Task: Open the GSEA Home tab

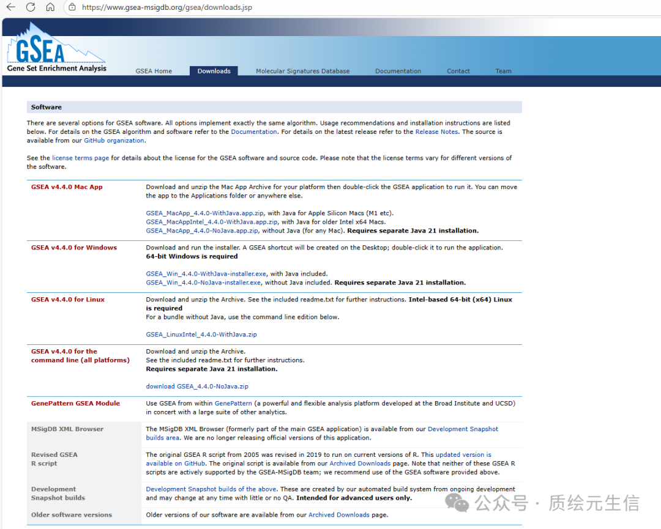Action: (154, 71)
